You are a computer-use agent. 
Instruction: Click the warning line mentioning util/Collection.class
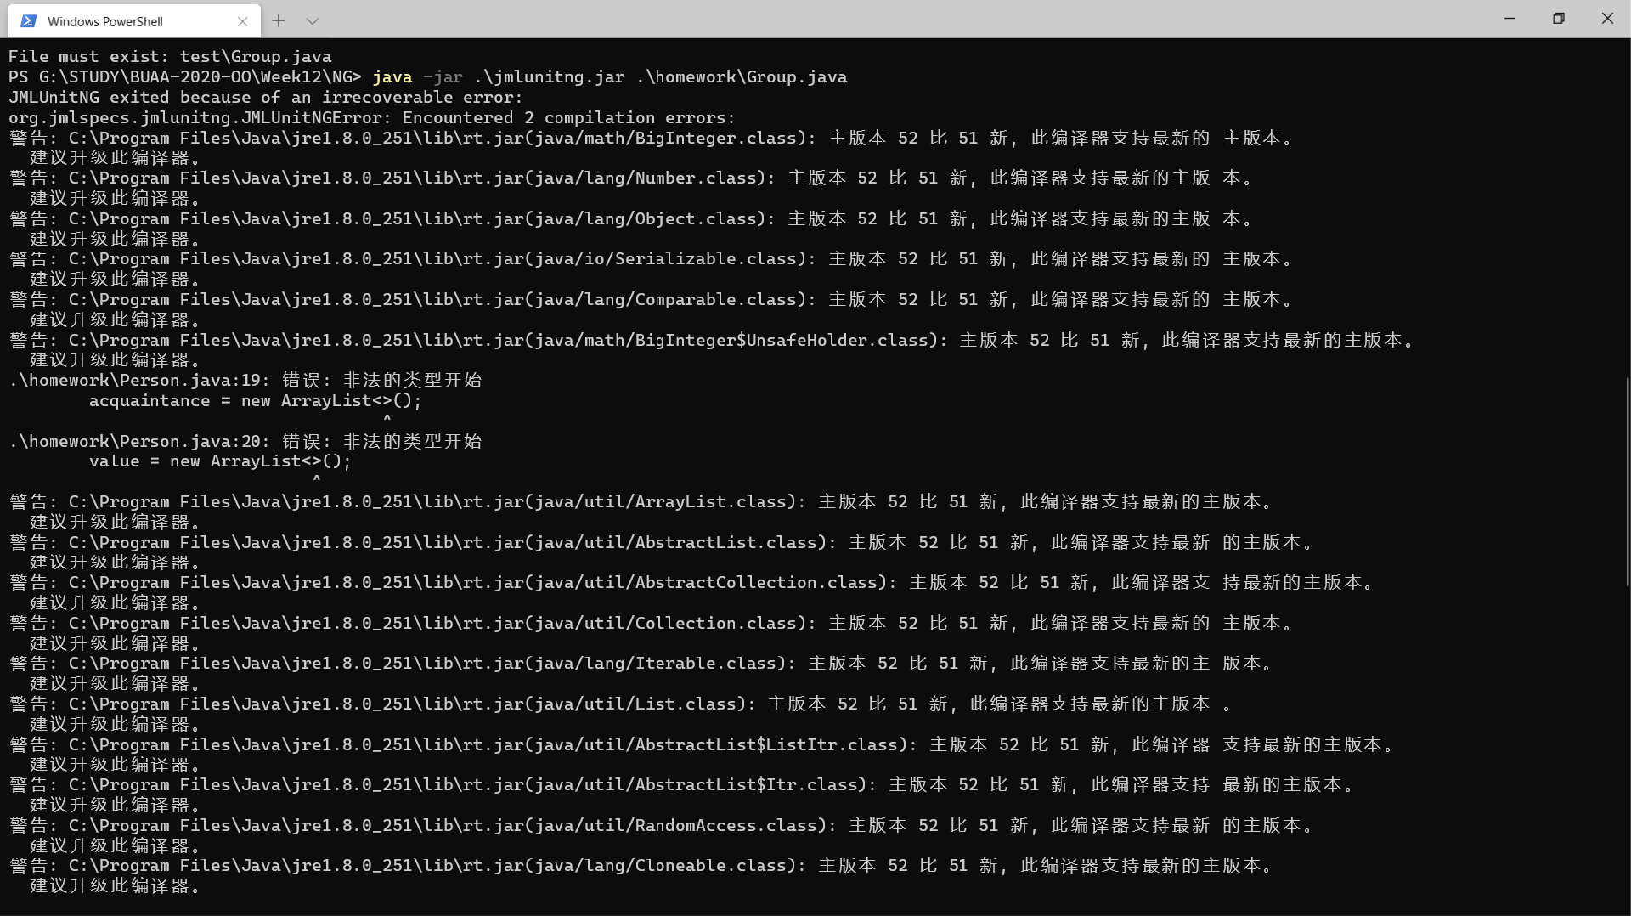(652, 624)
